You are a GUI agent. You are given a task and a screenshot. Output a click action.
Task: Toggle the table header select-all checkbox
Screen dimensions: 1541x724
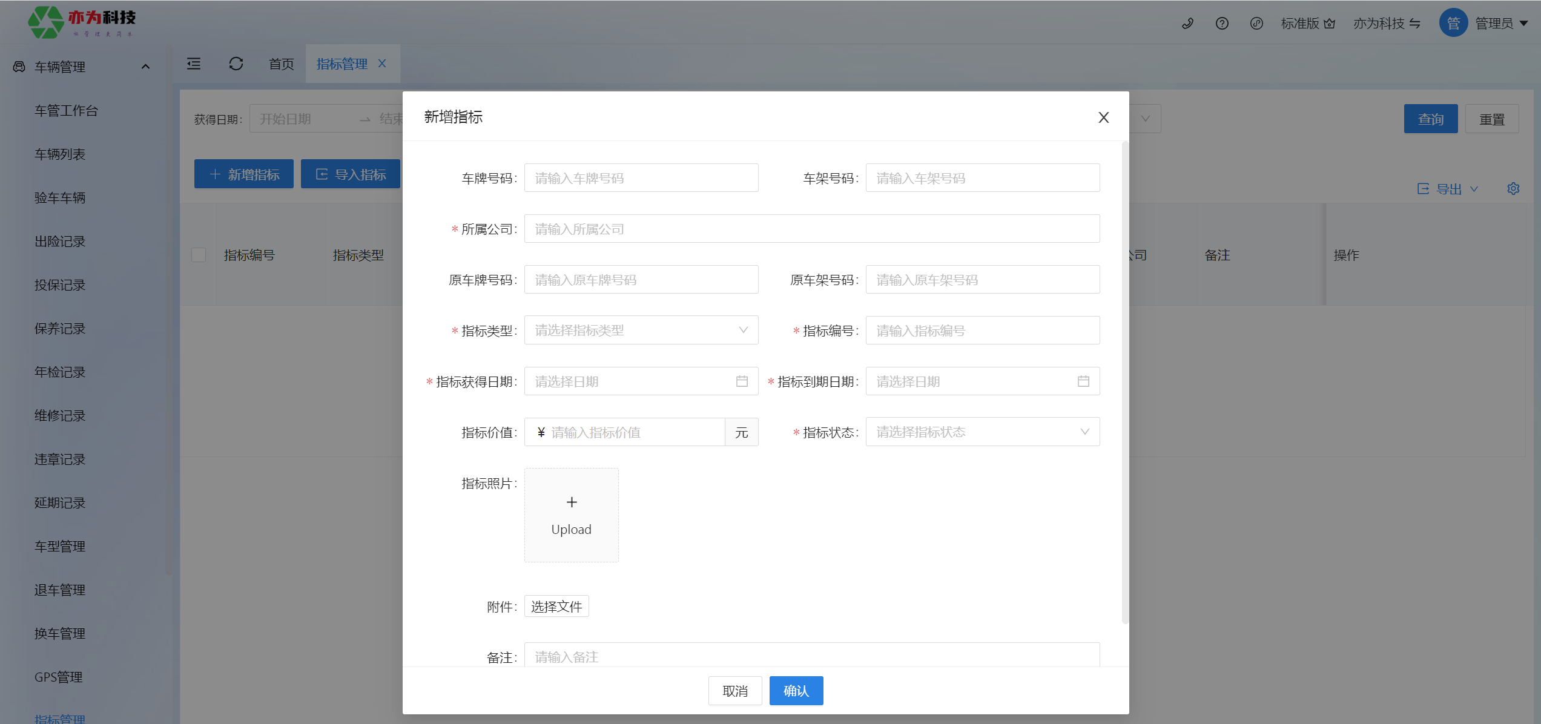coord(199,255)
